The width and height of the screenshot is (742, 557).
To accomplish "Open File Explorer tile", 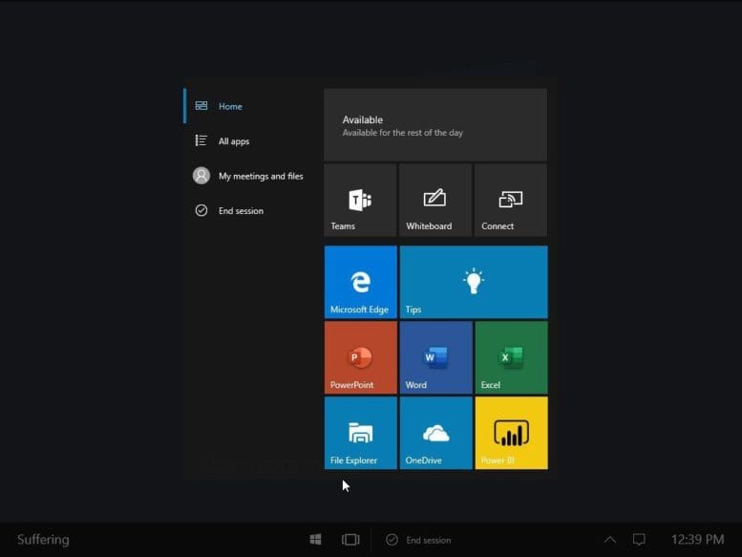I will point(360,433).
